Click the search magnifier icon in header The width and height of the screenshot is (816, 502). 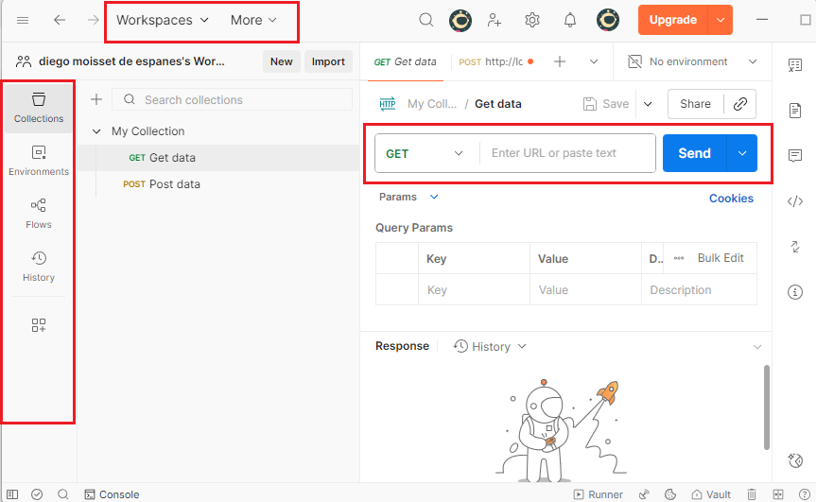[x=426, y=20]
